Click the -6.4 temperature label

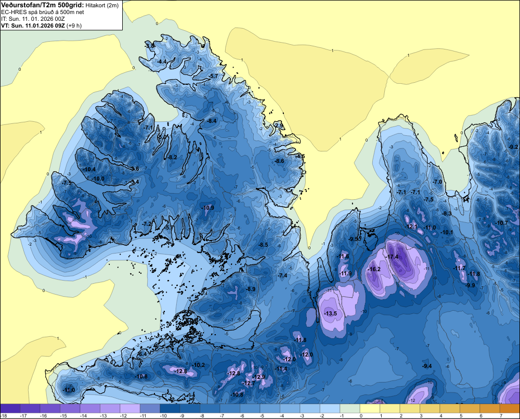tap(142, 354)
